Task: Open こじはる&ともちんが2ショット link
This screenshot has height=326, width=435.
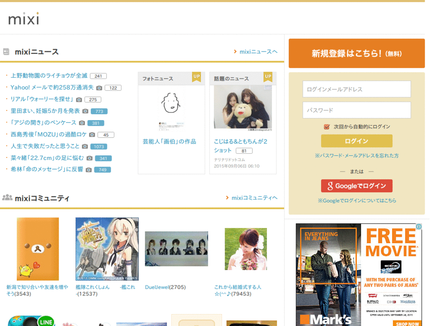Action: tap(241, 146)
